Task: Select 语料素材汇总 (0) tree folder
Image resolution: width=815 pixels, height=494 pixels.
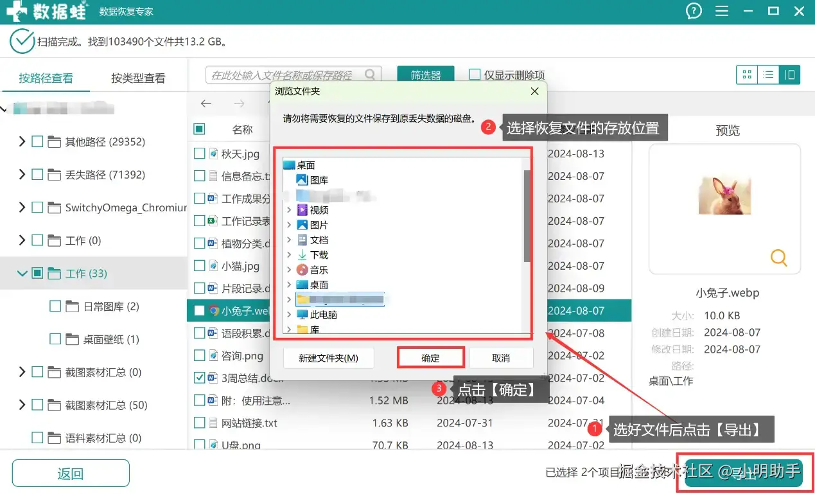Action: click(x=103, y=438)
